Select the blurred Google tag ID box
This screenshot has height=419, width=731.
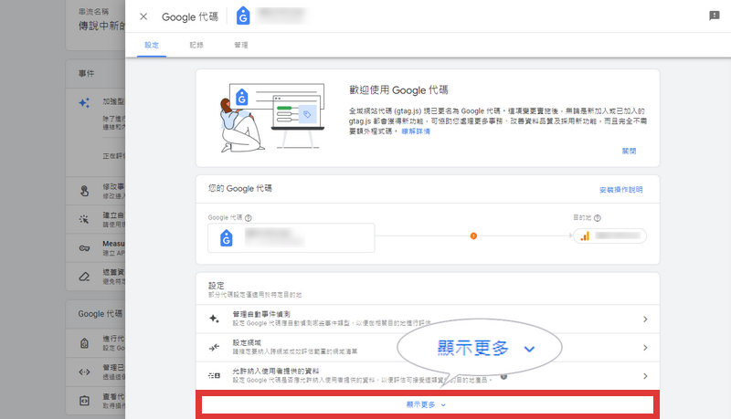coord(291,238)
